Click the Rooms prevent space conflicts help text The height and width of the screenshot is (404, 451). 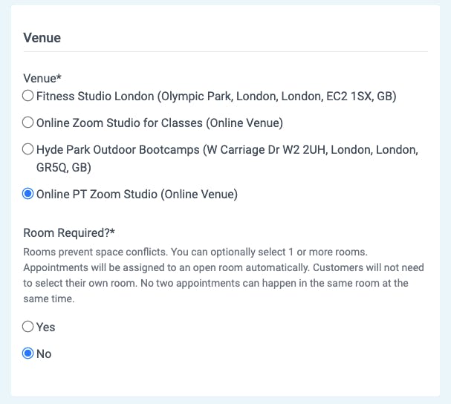pos(224,276)
